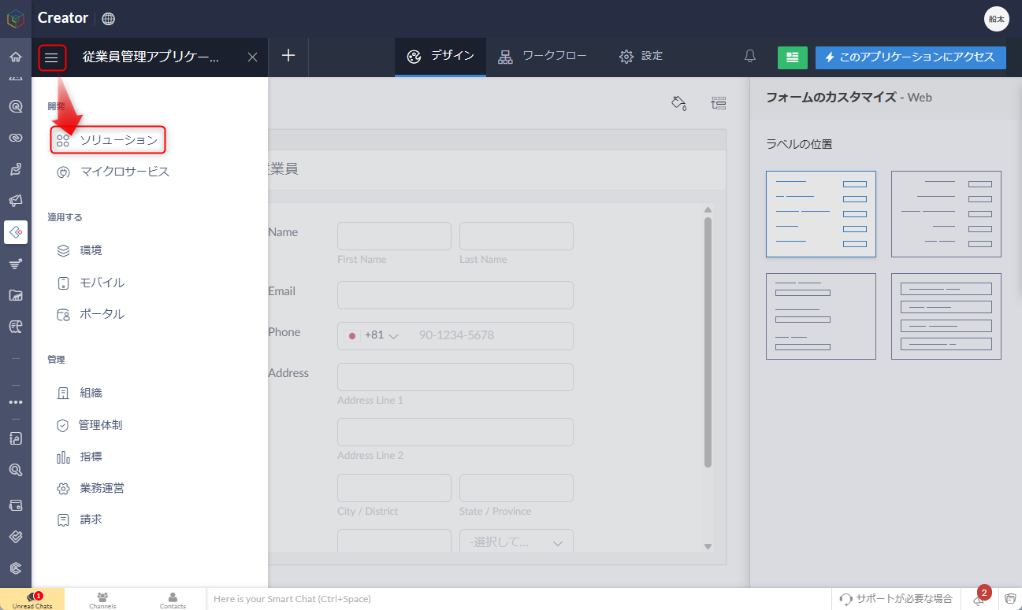This screenshot has width=1022, height=610.
Task: Click the hamburger menu icon
Action: pyautogui.click(x=51, y=57)
